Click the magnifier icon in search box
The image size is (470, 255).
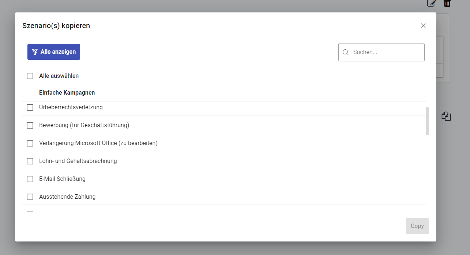(x=346, y=52)
